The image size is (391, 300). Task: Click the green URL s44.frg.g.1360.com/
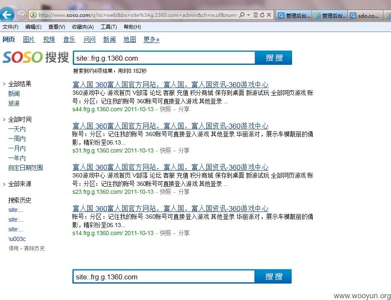pyautogui.click(x=98, y=109)
